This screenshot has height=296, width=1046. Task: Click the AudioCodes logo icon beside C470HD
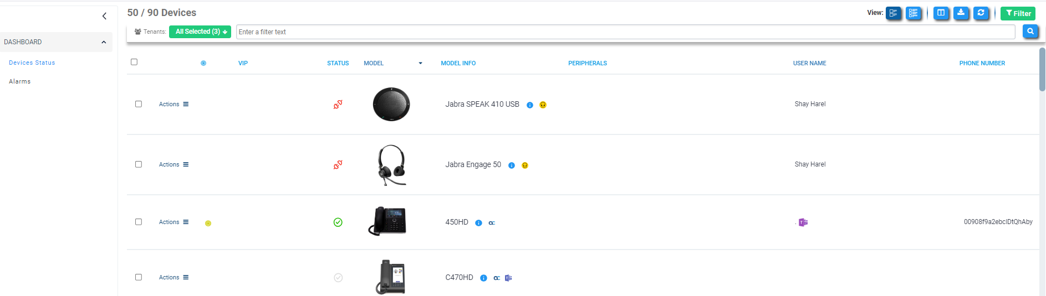click(497, 278)
